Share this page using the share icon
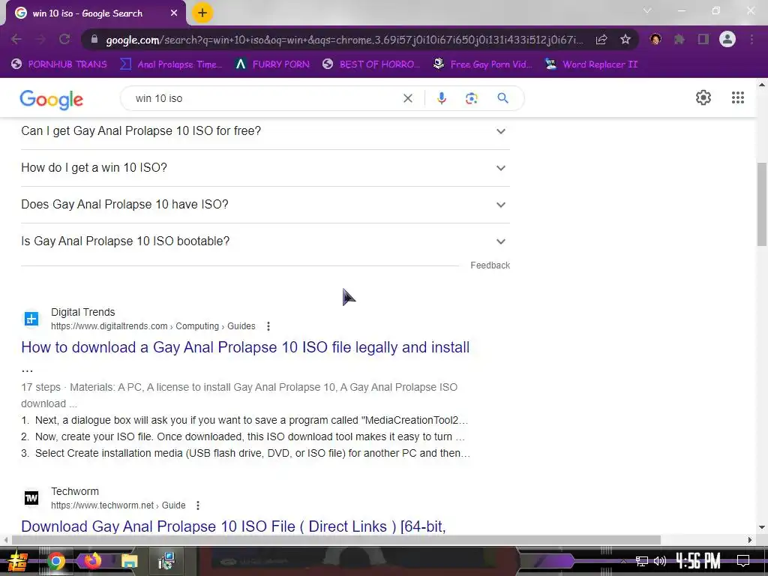 pyautogui.click(x=601, y=39)
